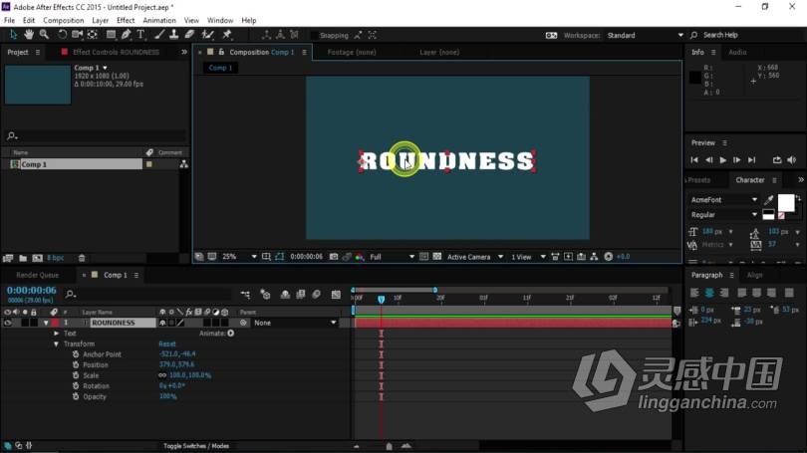Expand the Text property group
This screenshot has height=453, width=807.
(57, 334)
